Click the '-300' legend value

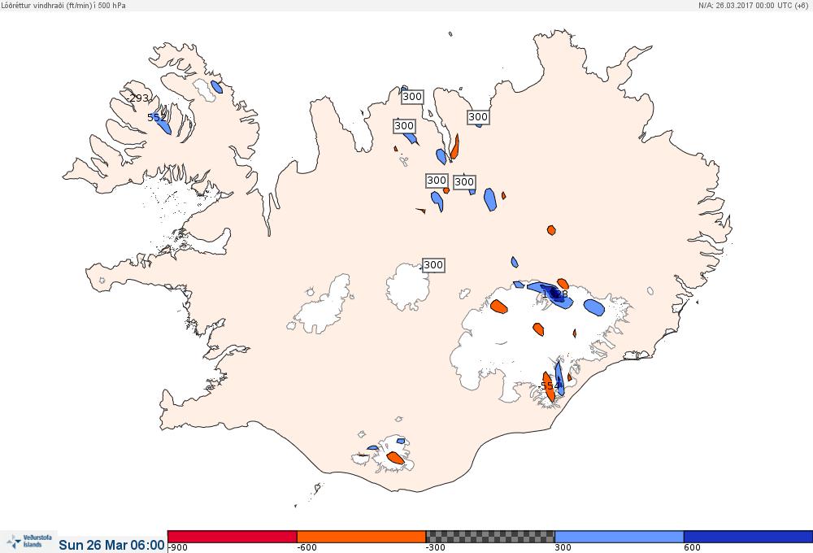[436, 548]
